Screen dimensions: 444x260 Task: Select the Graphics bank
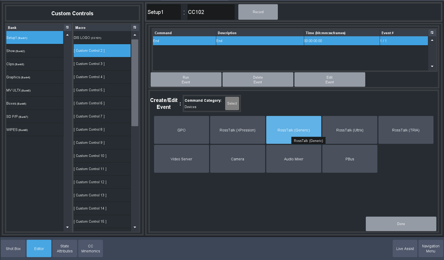point(34,77)
